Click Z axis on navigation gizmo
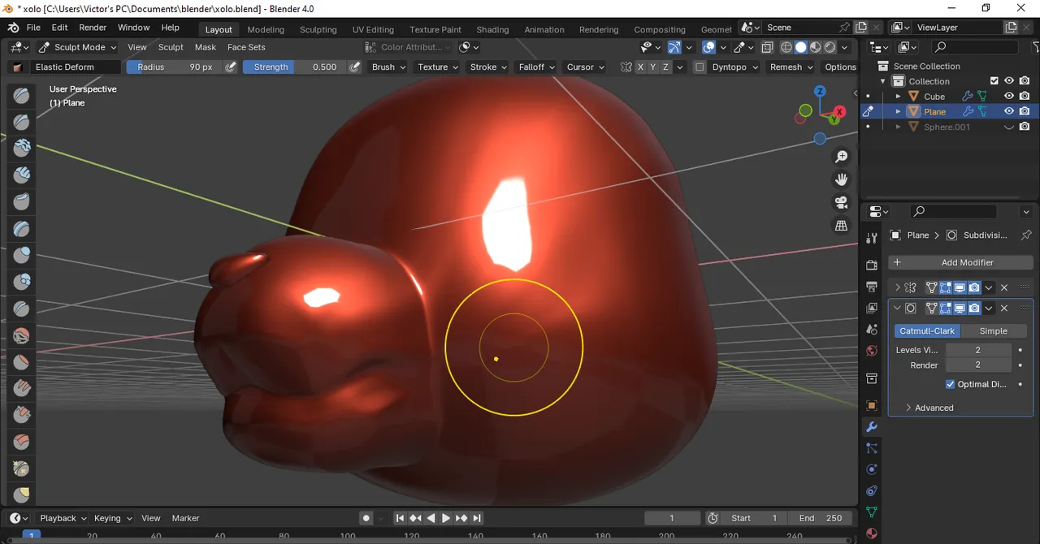1040x544 pixels. point(821,92)
